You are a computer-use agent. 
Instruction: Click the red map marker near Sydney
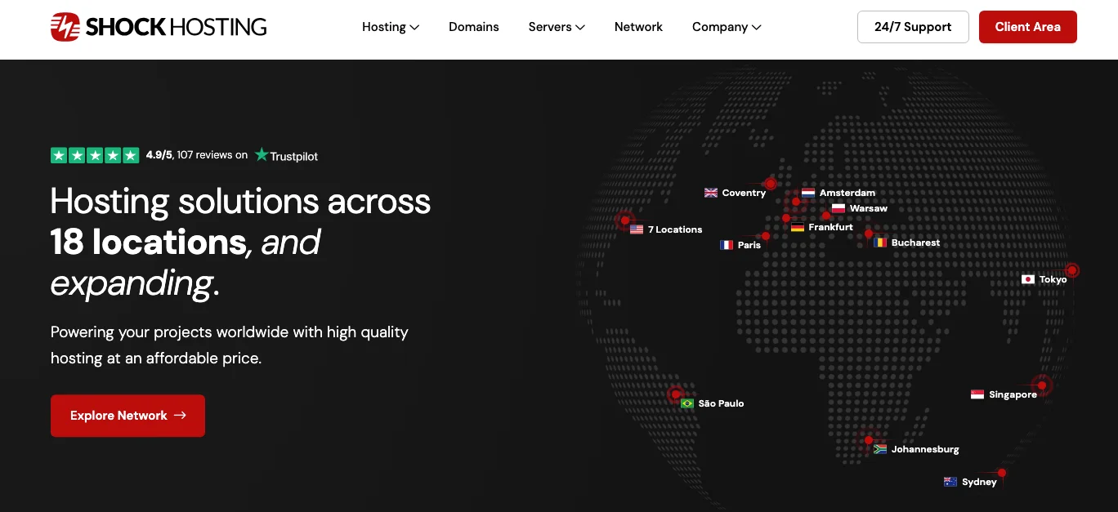1002,473
